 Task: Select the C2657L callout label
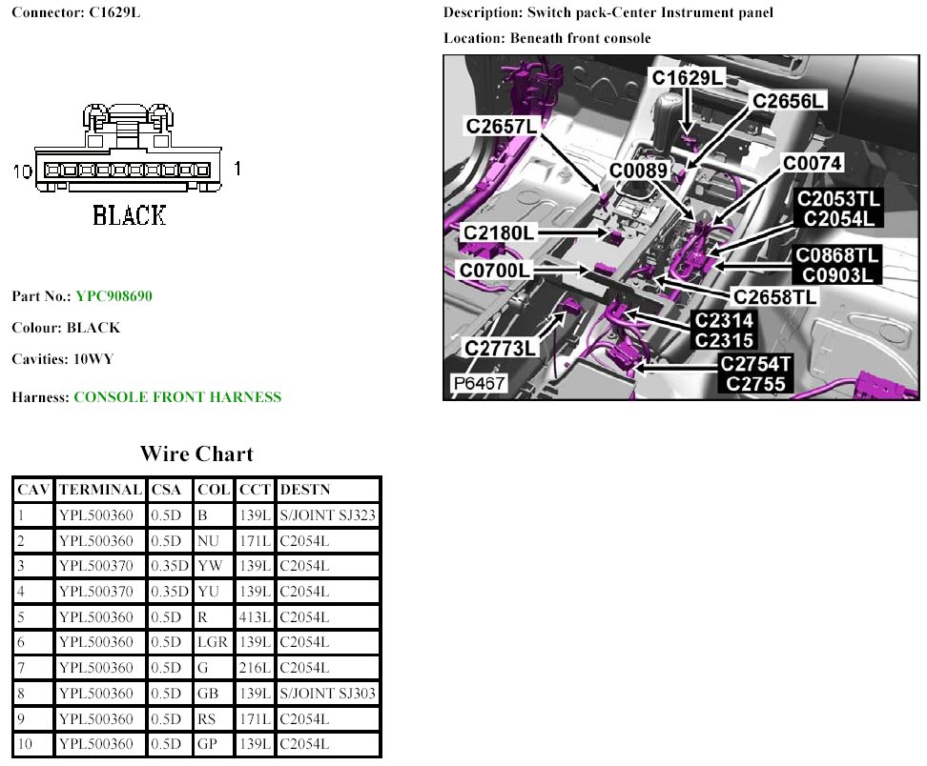(502, 126)
